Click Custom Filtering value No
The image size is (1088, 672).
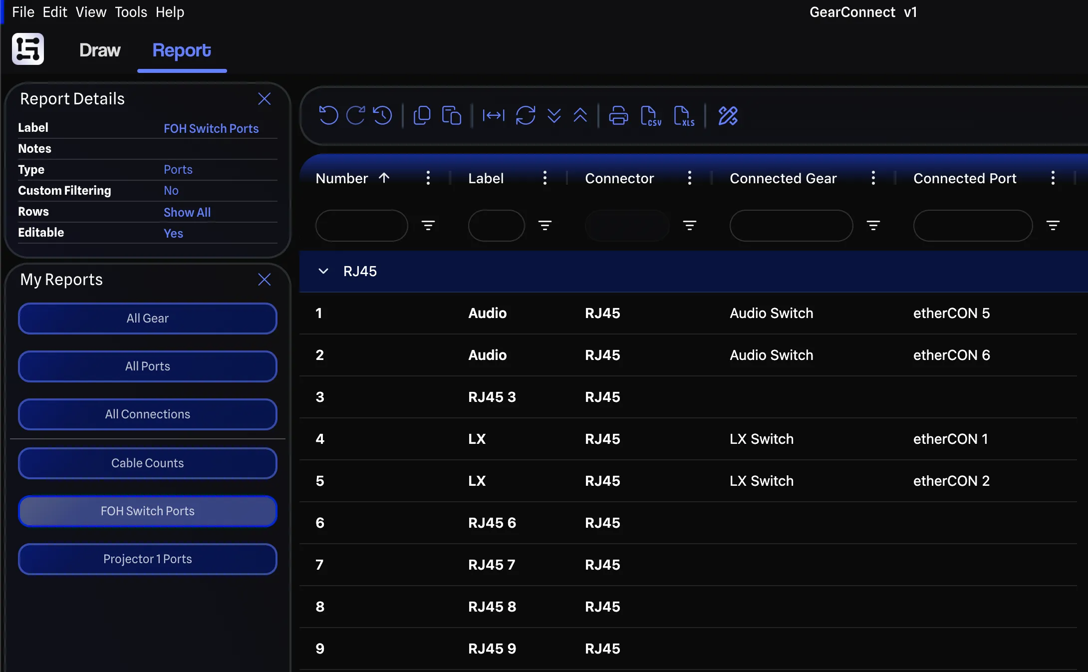(x=171, y=190)
